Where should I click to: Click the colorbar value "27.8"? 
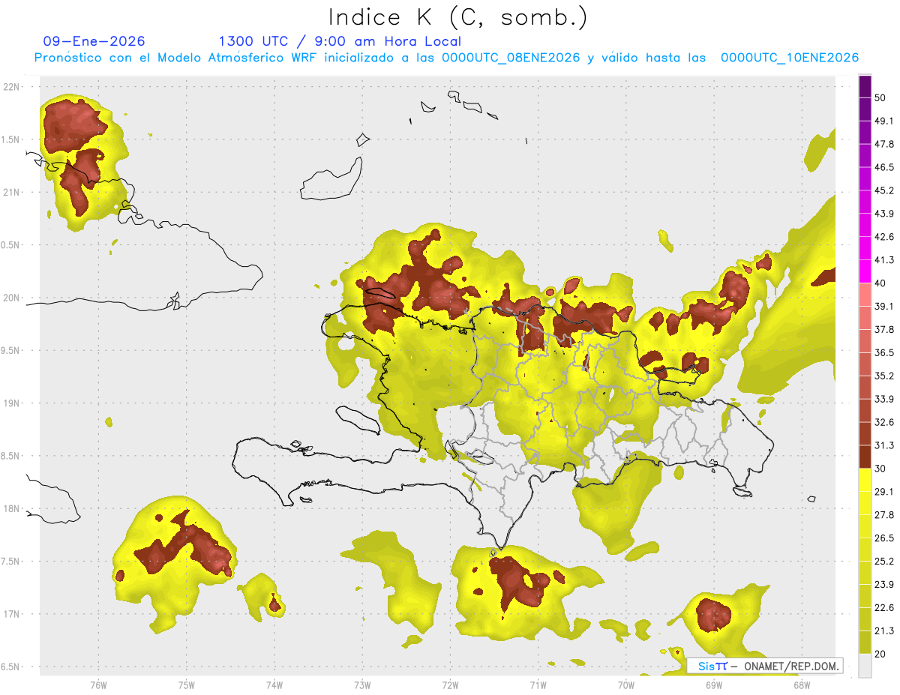pyautogui.click(x=884, y=515)
